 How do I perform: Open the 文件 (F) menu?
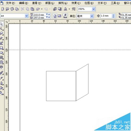pos(10,3)
